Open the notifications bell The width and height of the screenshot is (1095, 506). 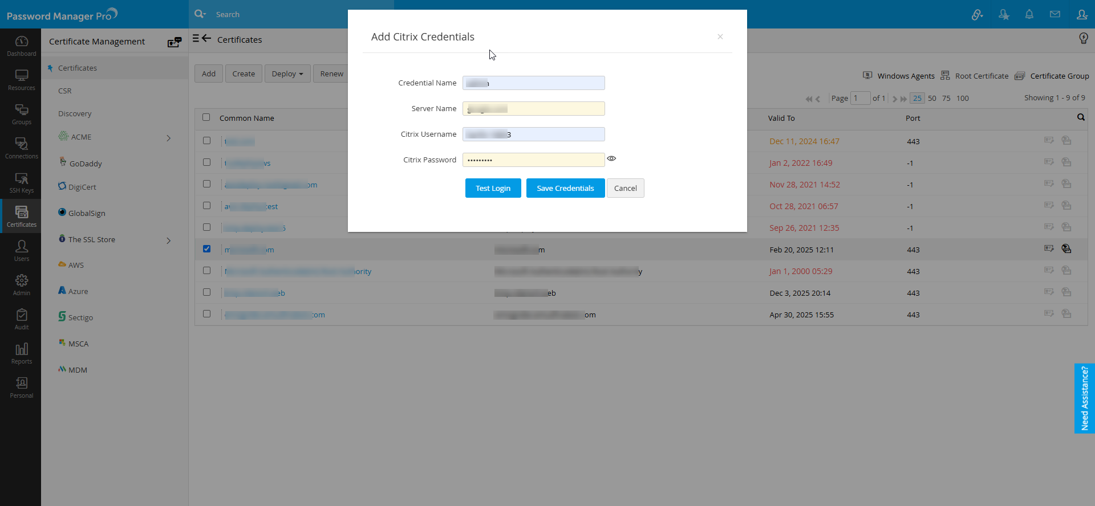(x=1029, y=14)
